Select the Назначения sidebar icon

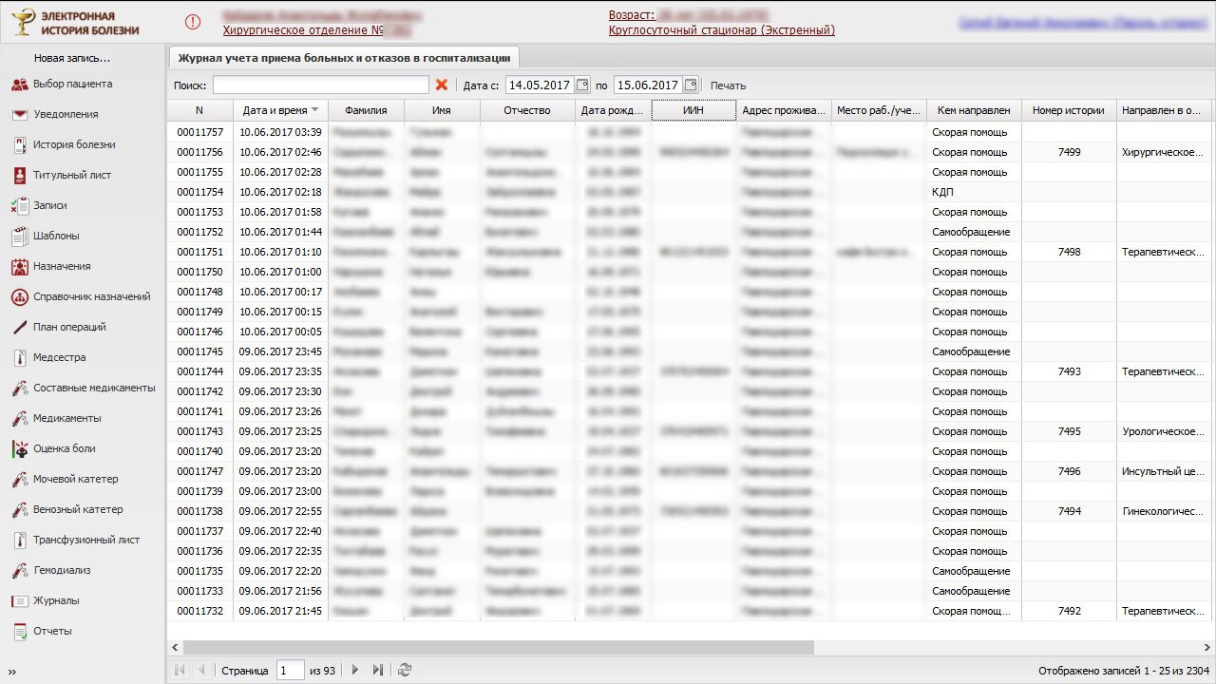pos(19,267)
